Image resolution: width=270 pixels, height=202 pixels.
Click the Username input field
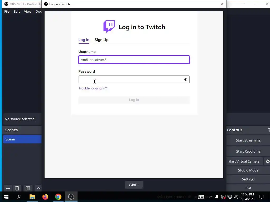coord(134,60)
